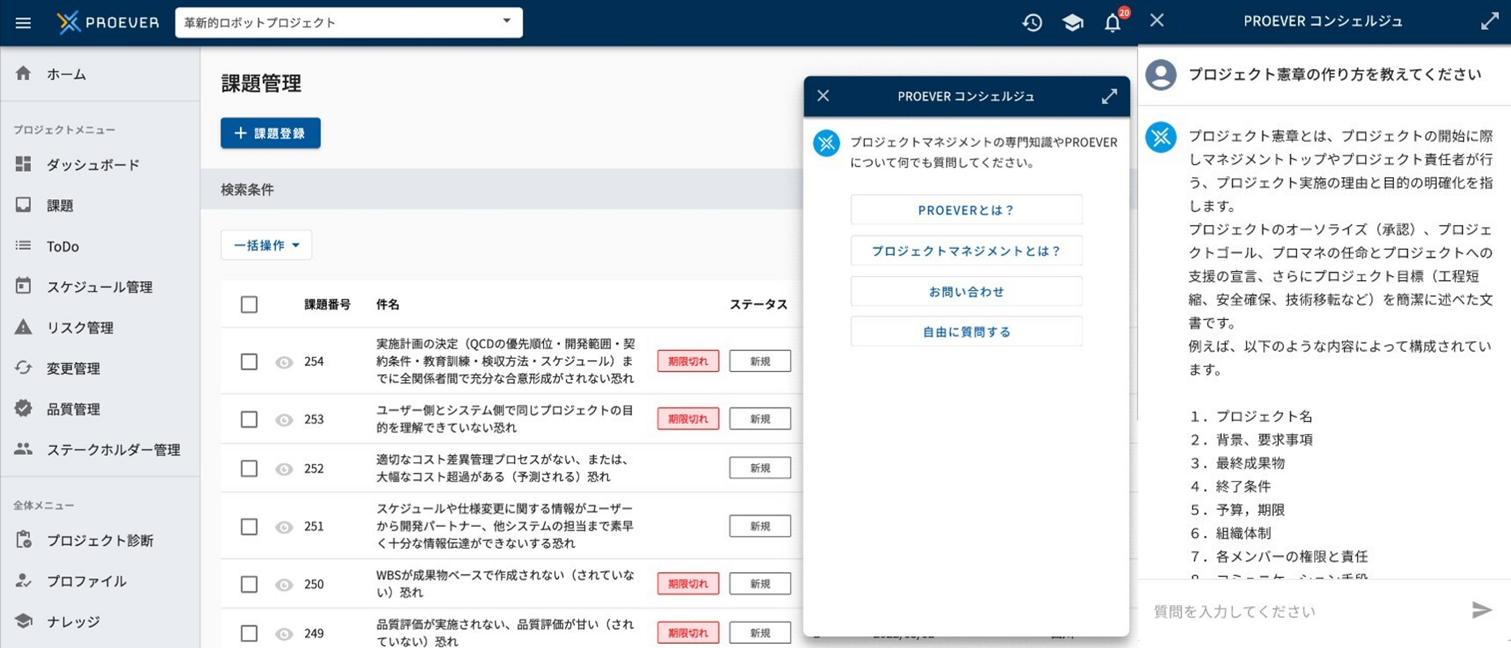Select the 自由に質問する option
Image resolution: width=1511 pixels, height=648 pixels.
[x=966, y=332]
